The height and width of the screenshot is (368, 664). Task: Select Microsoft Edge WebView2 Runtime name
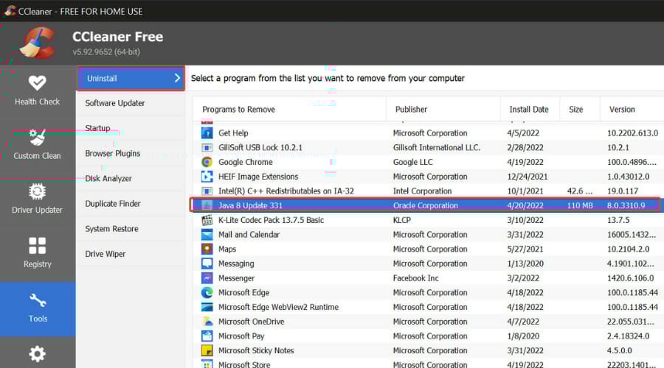pos(279,307)
